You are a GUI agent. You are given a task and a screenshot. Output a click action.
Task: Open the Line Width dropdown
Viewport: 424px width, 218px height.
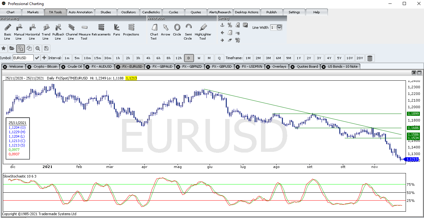(279, 28)
